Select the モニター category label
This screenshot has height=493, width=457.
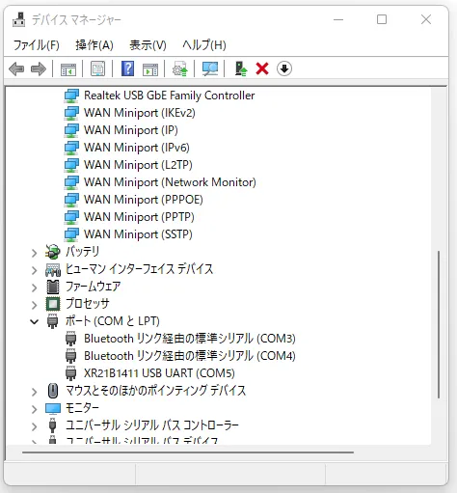click(82, 408)
